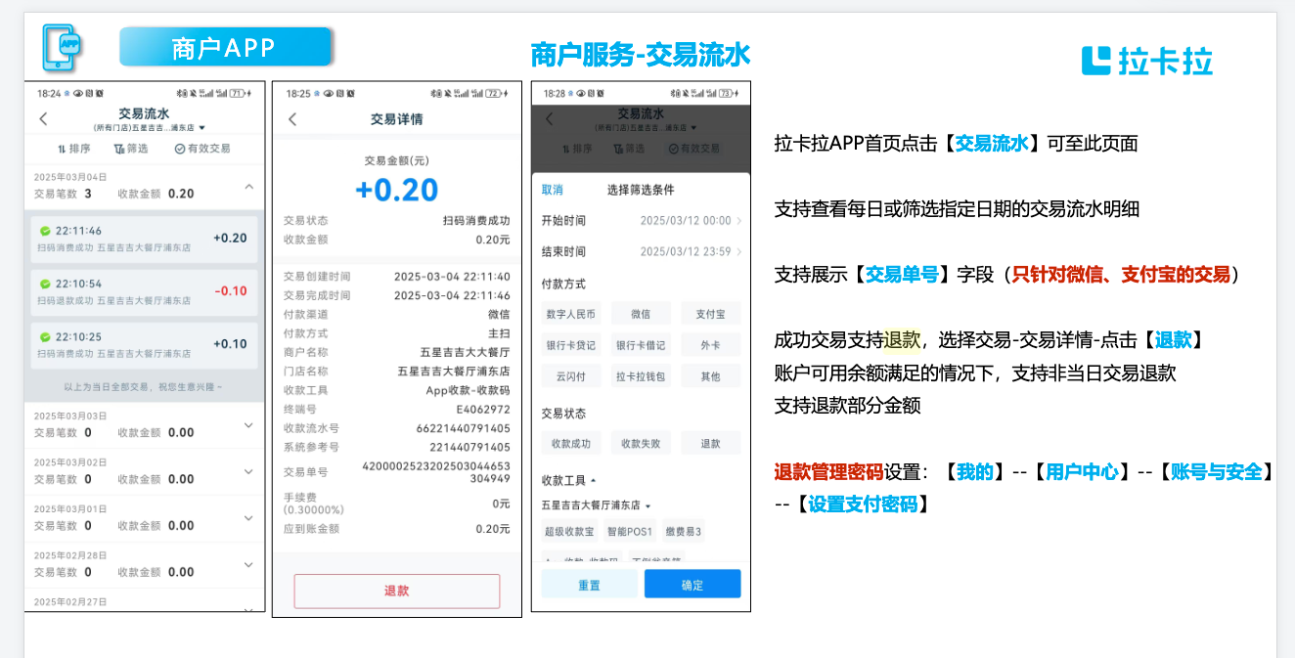Click the phone icon beside 商户APP header
This screenshot has width=1295, height=658.
pyautogui.click(x=63, y=47)
